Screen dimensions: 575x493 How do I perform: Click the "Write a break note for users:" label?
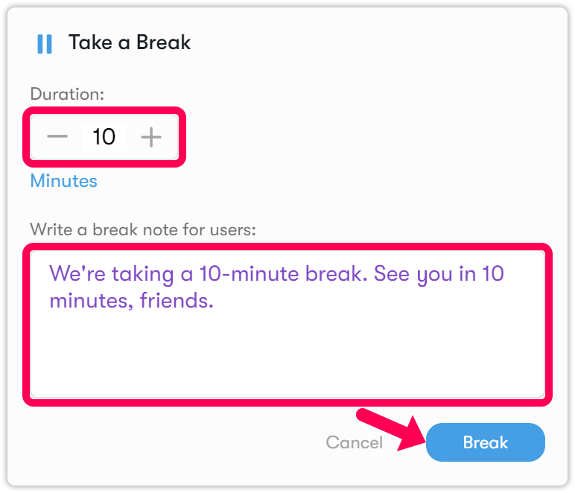(142, 229)
